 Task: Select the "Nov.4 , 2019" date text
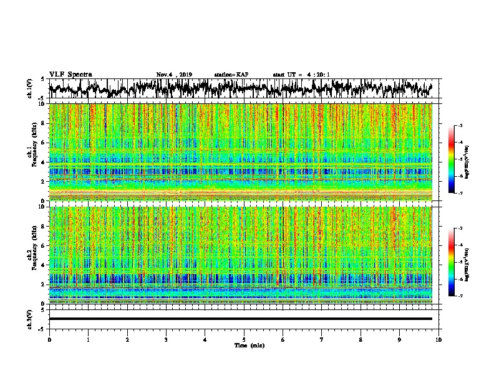pos(174,75)
